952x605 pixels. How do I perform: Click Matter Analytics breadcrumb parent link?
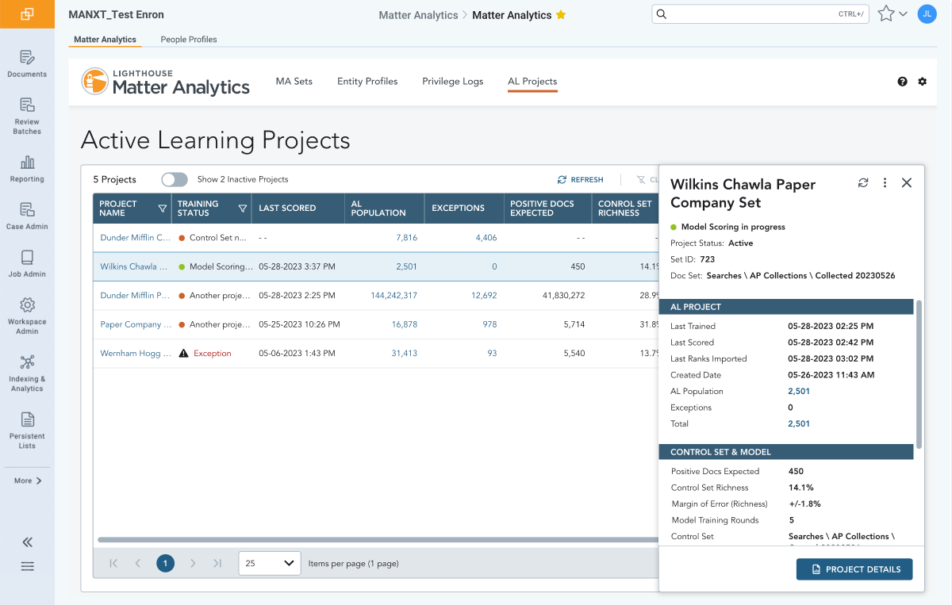click(x=418, y=15)
